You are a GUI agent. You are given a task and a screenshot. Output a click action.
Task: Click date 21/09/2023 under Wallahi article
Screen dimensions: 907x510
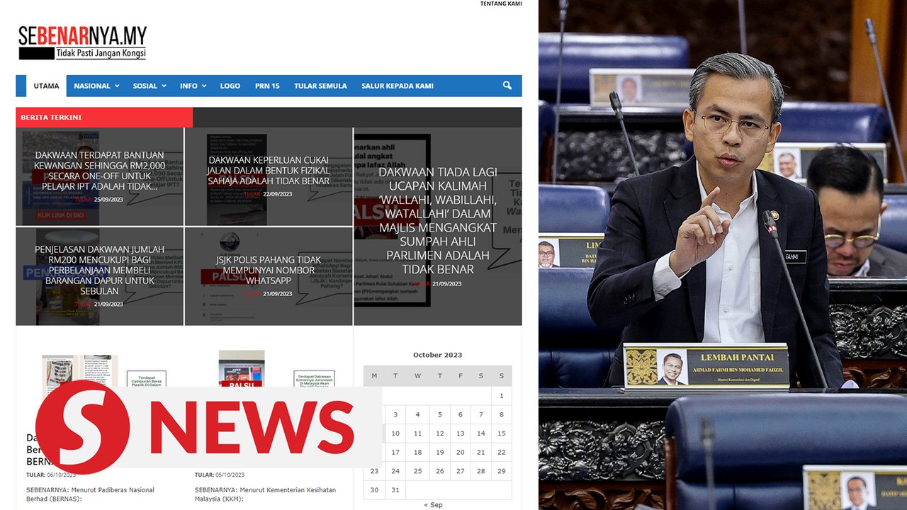click(446, 283)
